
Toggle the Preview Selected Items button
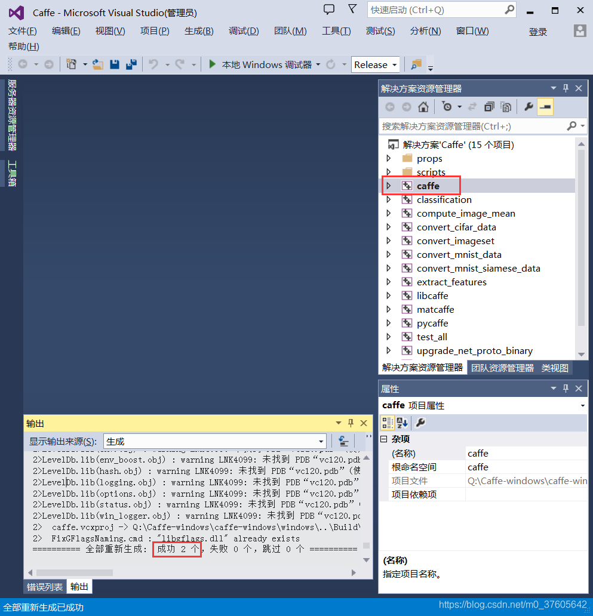pyautogui.click(x=545, y=107)
